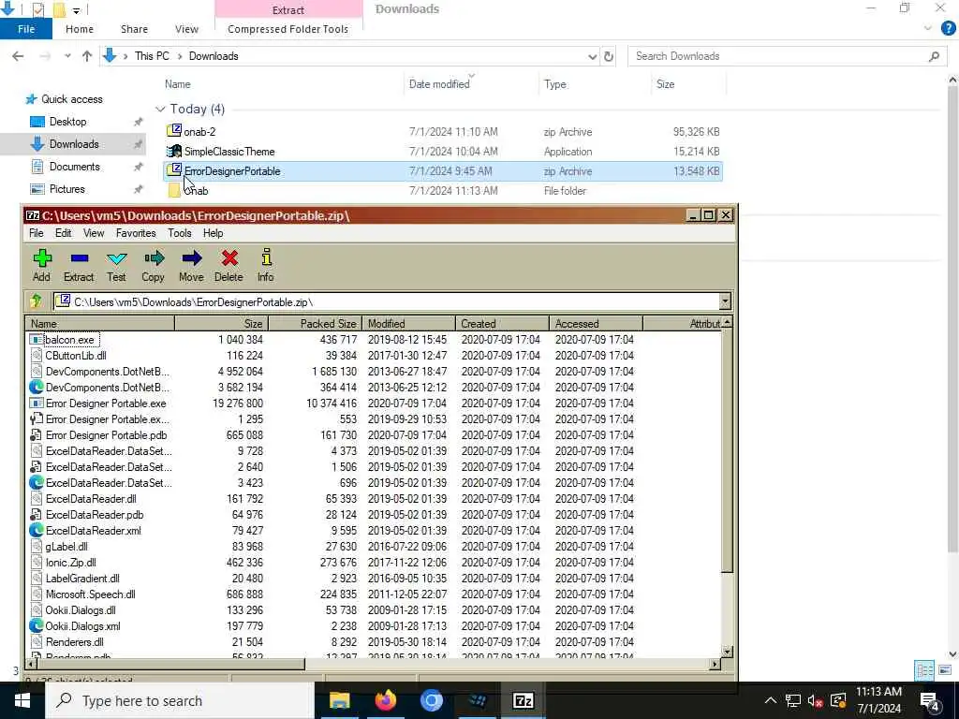Go back in Explorer navigation
Viewport: 959px width, 719px height.
click(18, 55)
